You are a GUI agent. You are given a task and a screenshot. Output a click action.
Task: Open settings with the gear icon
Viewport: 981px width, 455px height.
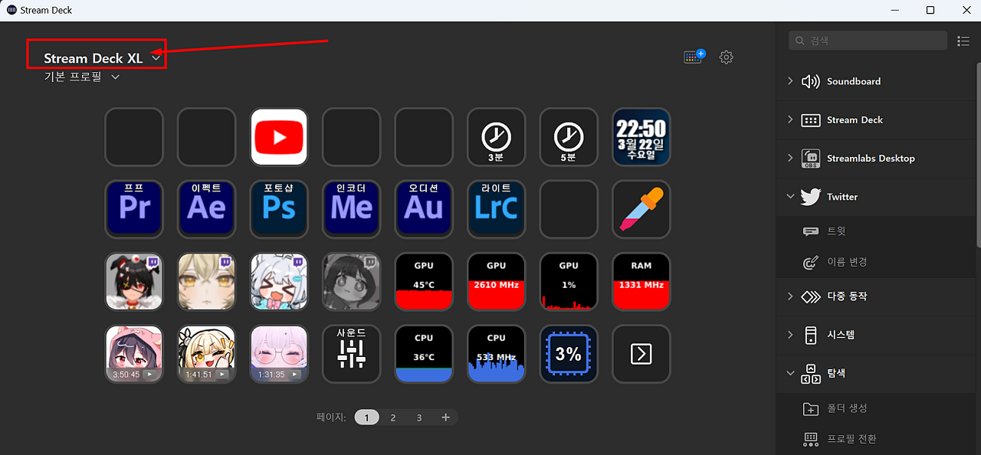pos(727,57)
